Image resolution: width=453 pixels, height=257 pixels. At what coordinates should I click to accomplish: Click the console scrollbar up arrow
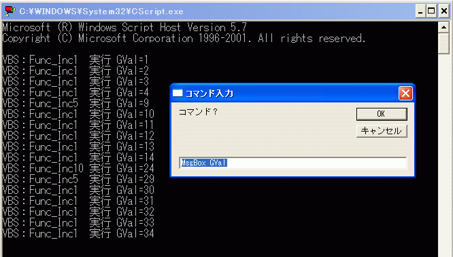click(443, 27)
